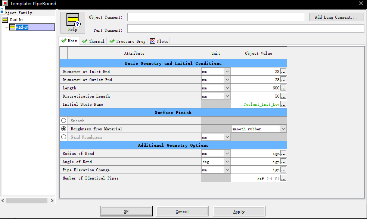The height and width of the screenshot is (219, 367).
Task: Click the Object Comment text field
Action: point(216,17)
